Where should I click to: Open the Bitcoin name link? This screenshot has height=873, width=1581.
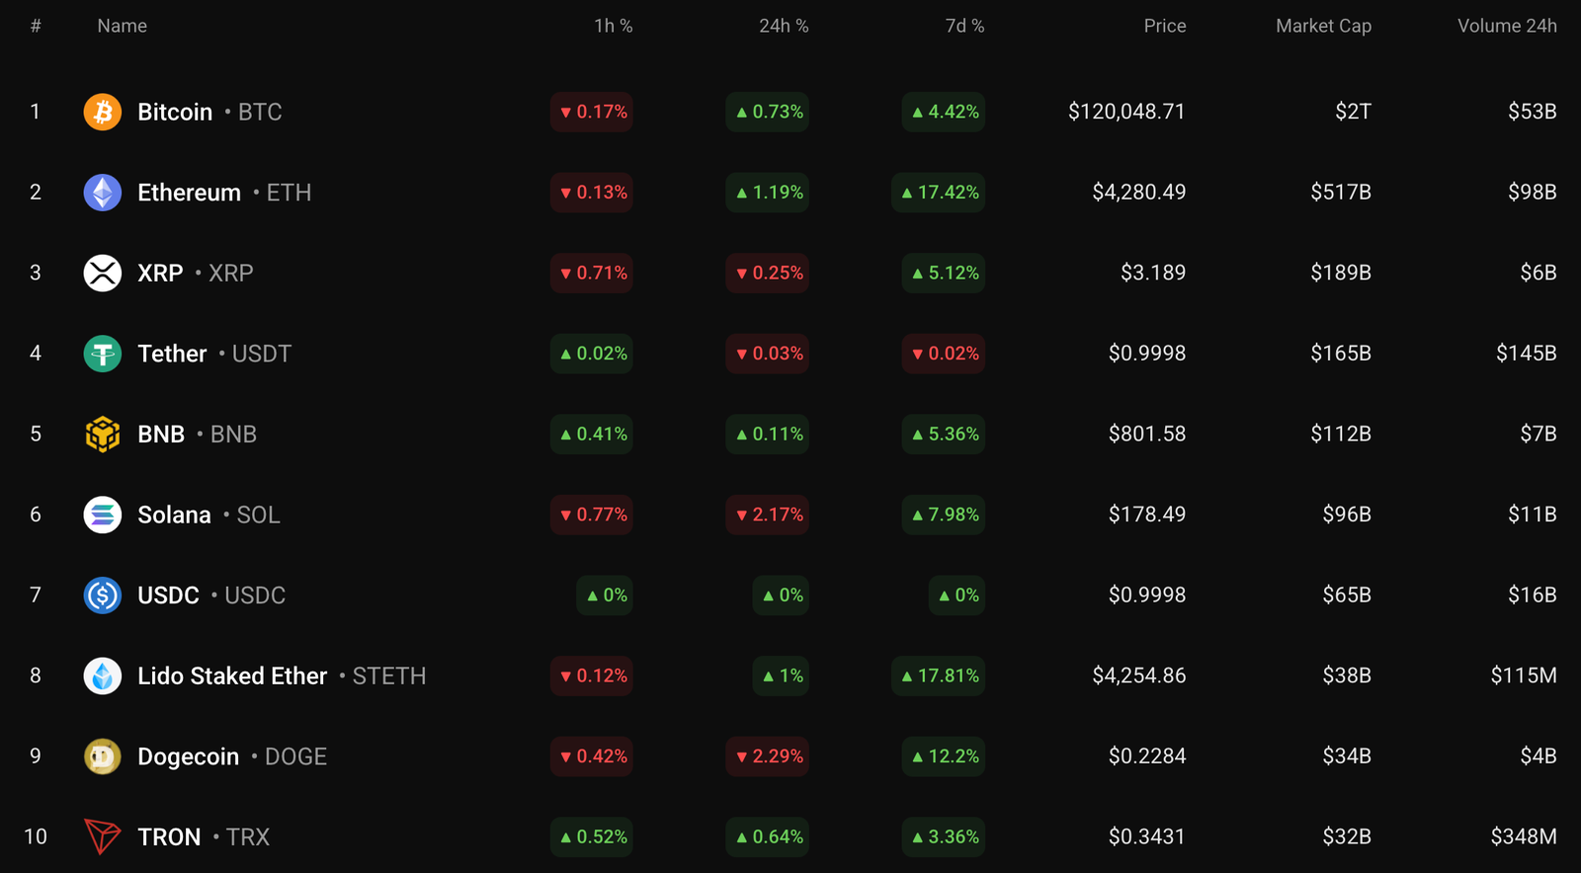click(175, 112)
